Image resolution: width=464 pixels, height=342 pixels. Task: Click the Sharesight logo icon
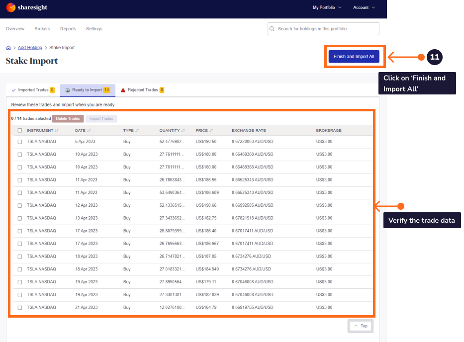coord(10,7)
